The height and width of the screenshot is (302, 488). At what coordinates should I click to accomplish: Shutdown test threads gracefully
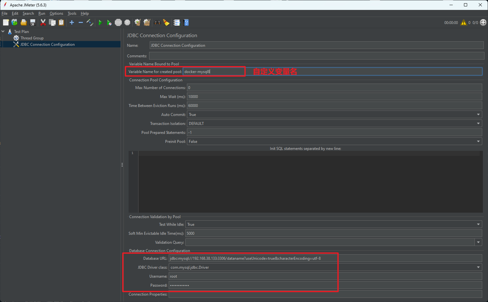pyautogui.click(x=127, y=22)
